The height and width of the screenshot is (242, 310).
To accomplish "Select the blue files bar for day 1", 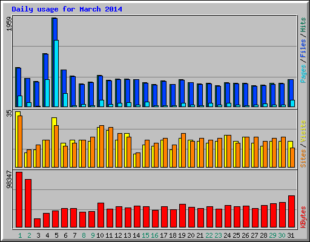I will 19,82.
